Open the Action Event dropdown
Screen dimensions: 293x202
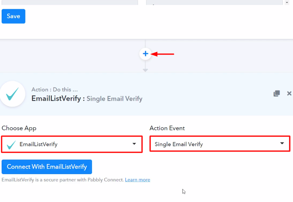220,144
